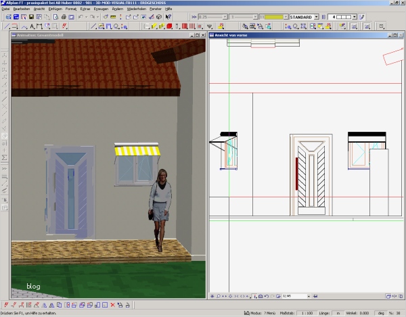Expand the yellow pen color dropdown
The height and width of the screenshot is (317, 406).
(x=285, y=17)
